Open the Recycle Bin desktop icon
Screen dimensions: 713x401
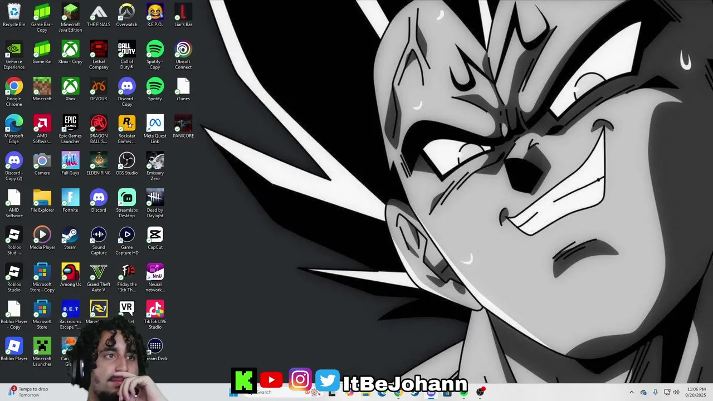(14, 15)
